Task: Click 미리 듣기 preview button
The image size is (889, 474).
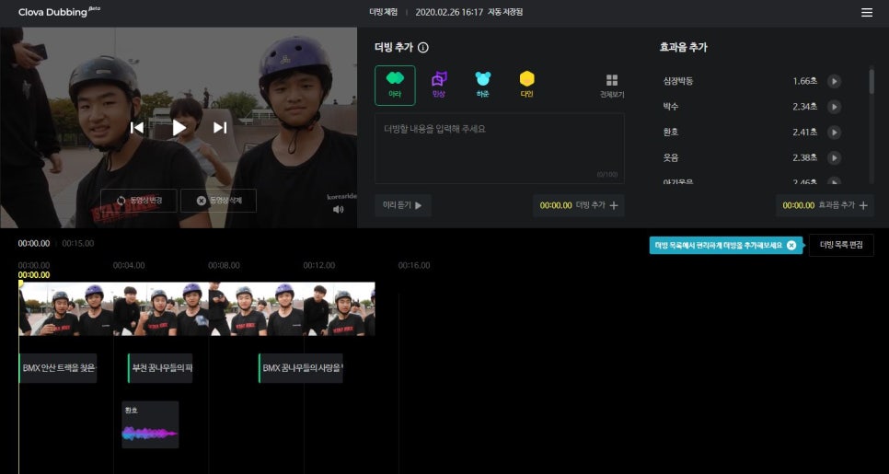Action: pyautogui.click(x=403, y=205)
